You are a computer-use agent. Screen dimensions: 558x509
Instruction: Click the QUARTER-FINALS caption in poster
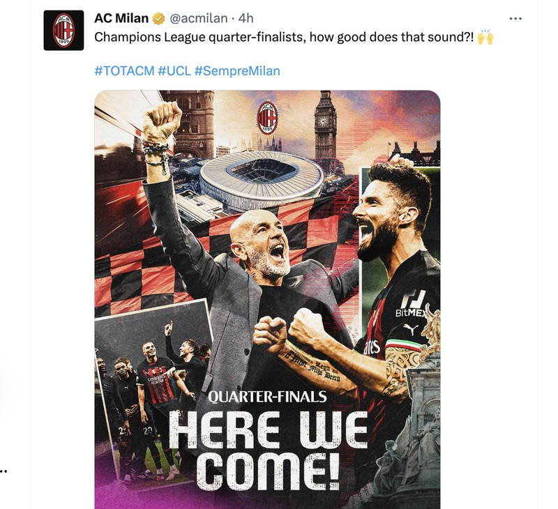267,397
